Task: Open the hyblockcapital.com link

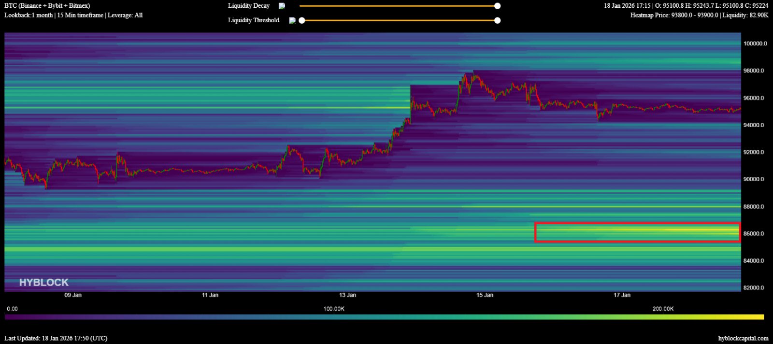Action: (x=743, y=338)
